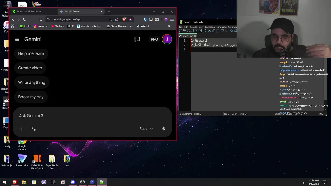
Task: Open the plus upload menu in Gemini
Action: 21,129
